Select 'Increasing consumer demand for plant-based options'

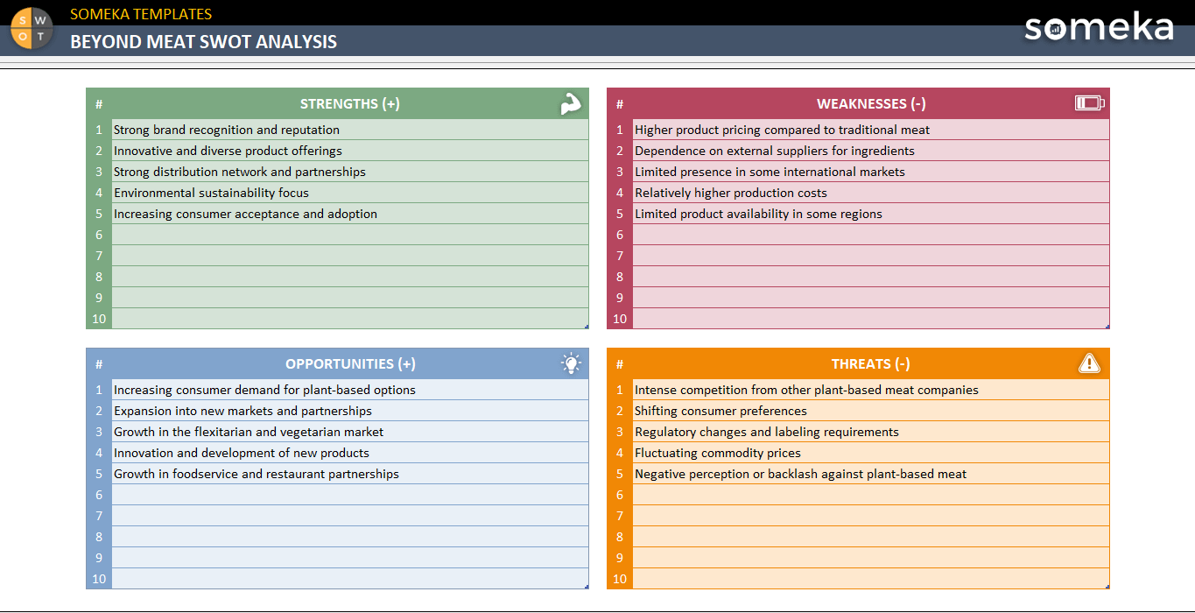tap(350, 390)
